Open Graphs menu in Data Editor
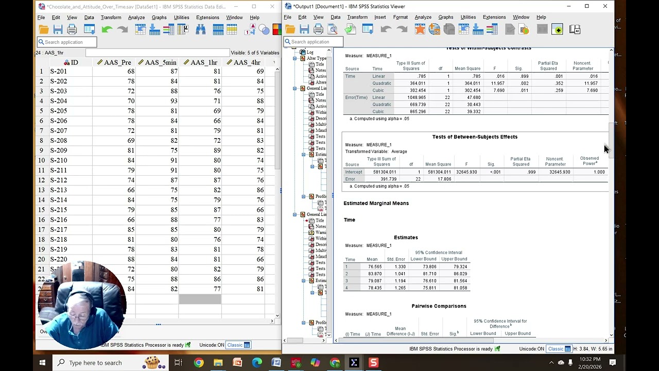 click(x=159, y=18)
